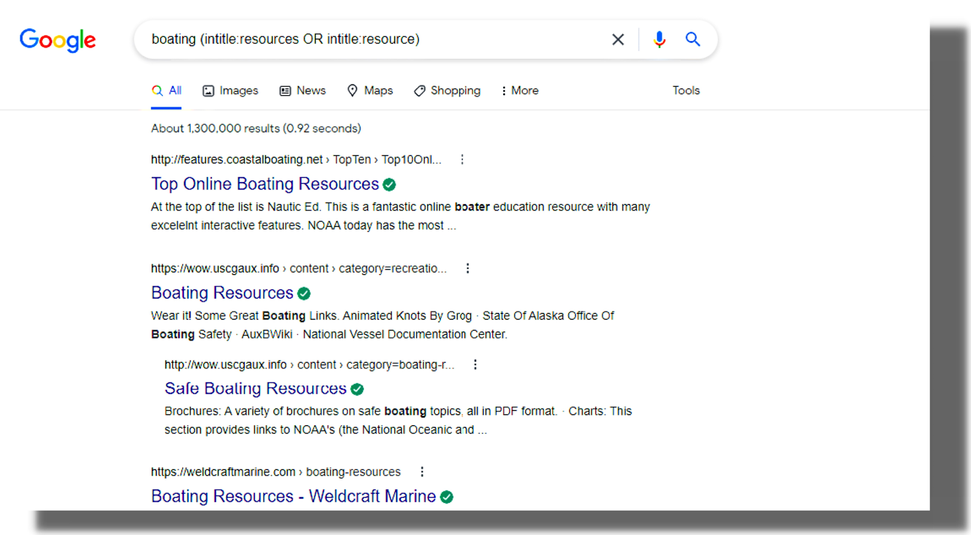Switch to the News tab
Screen dimensions: 971x535
coord(302,90)
